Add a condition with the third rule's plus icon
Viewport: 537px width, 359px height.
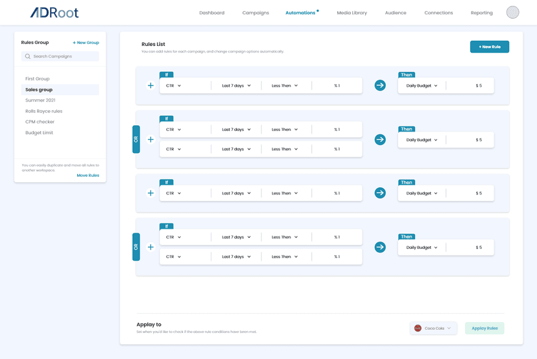150,192
